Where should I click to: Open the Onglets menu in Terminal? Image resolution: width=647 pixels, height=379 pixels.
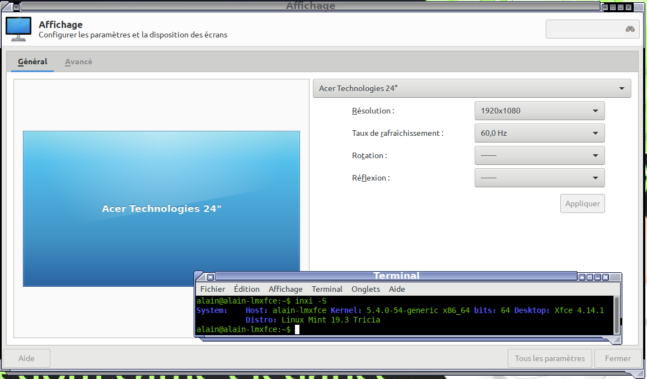tap(365, 289)
